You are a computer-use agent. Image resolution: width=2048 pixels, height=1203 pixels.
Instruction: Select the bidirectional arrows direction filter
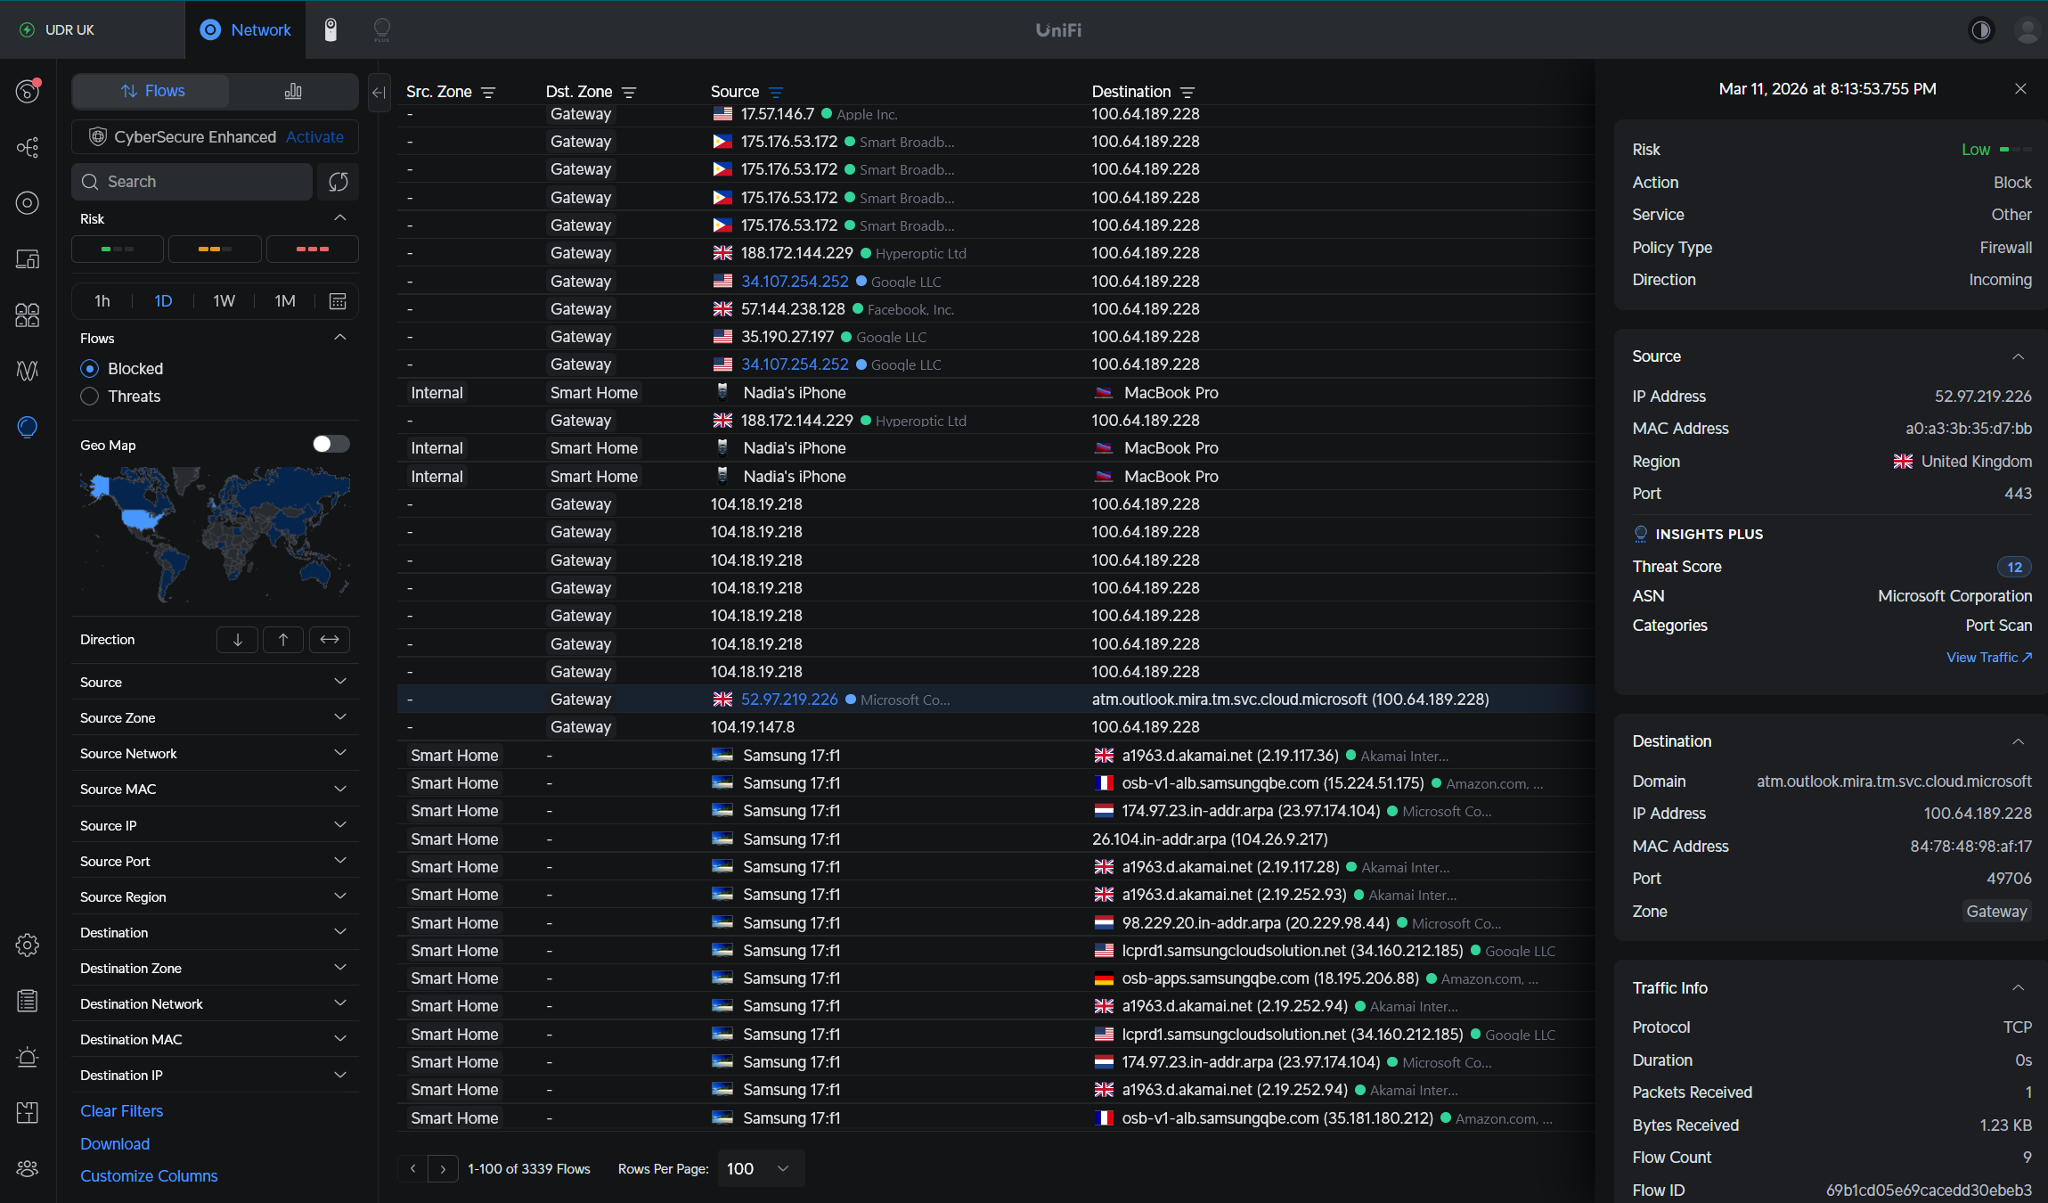click(x=330, y=640)
